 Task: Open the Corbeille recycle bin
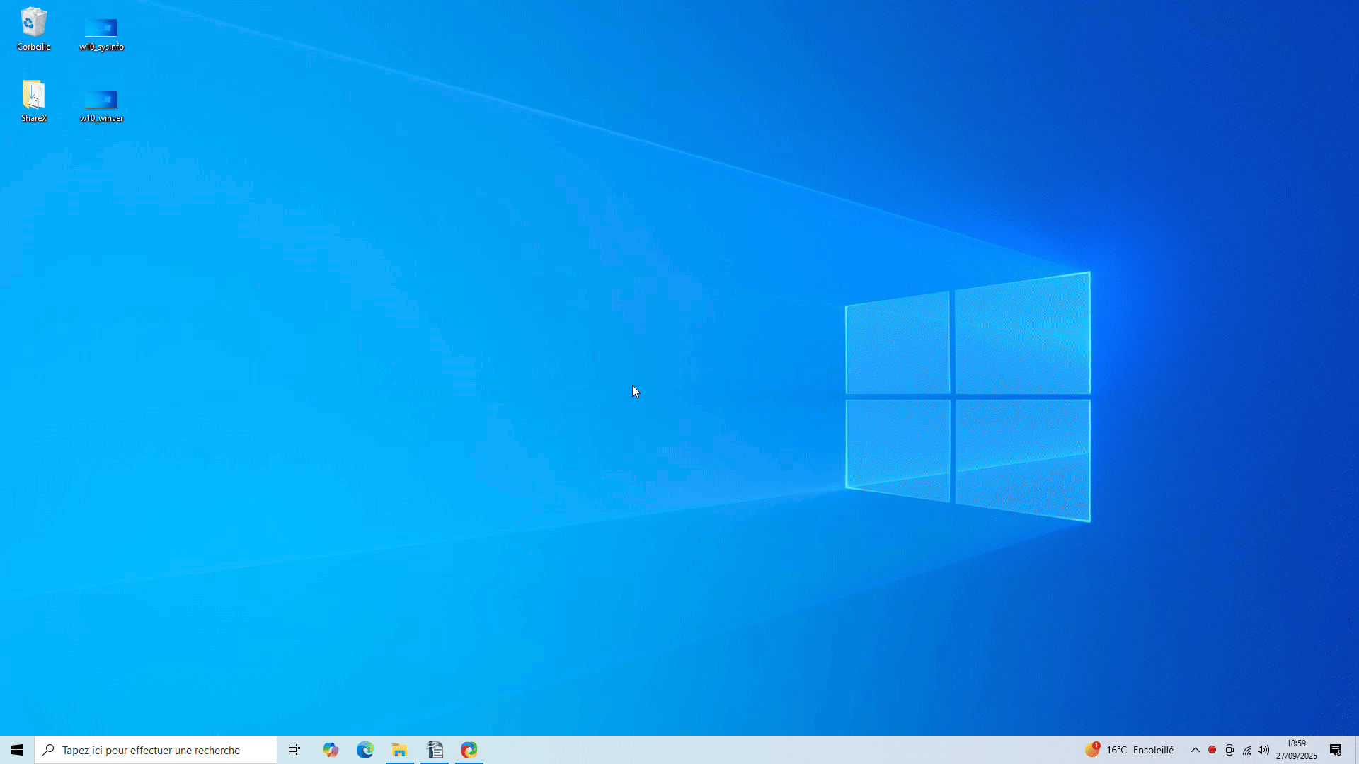33,28
